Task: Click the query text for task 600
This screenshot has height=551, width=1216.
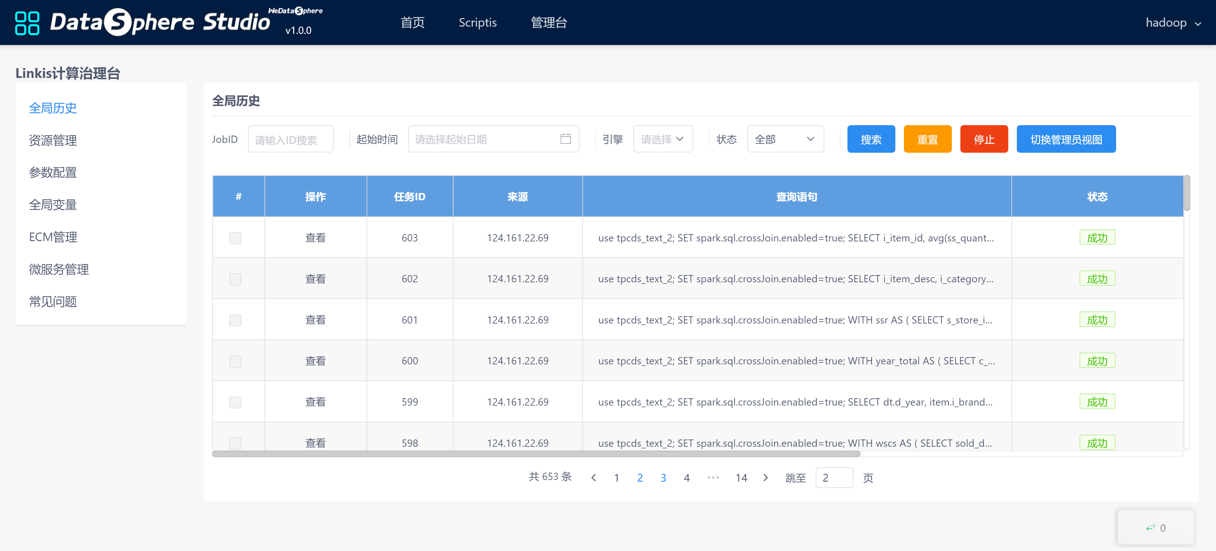Action: click(x=796, y=361)
